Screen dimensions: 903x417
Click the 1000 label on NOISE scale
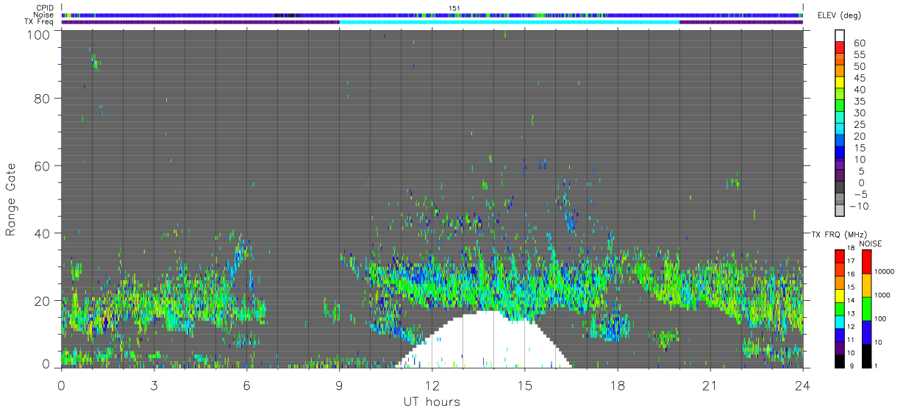[883, 296]
